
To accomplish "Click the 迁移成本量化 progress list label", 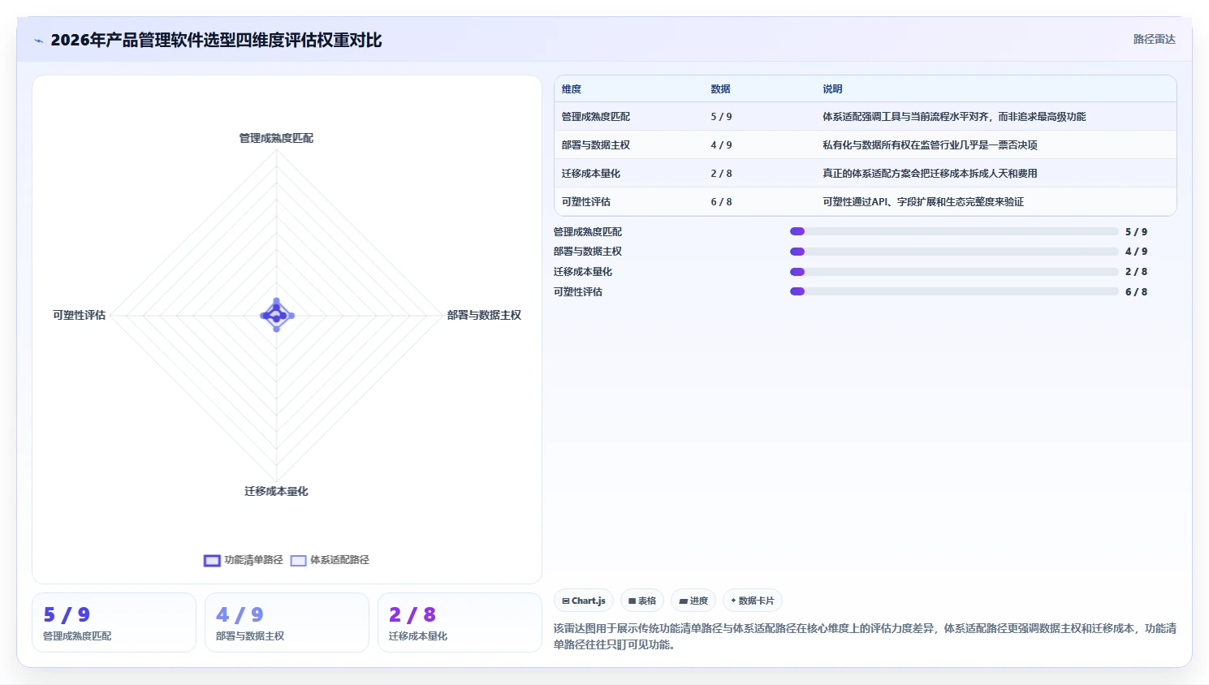I will click(583, 272).
